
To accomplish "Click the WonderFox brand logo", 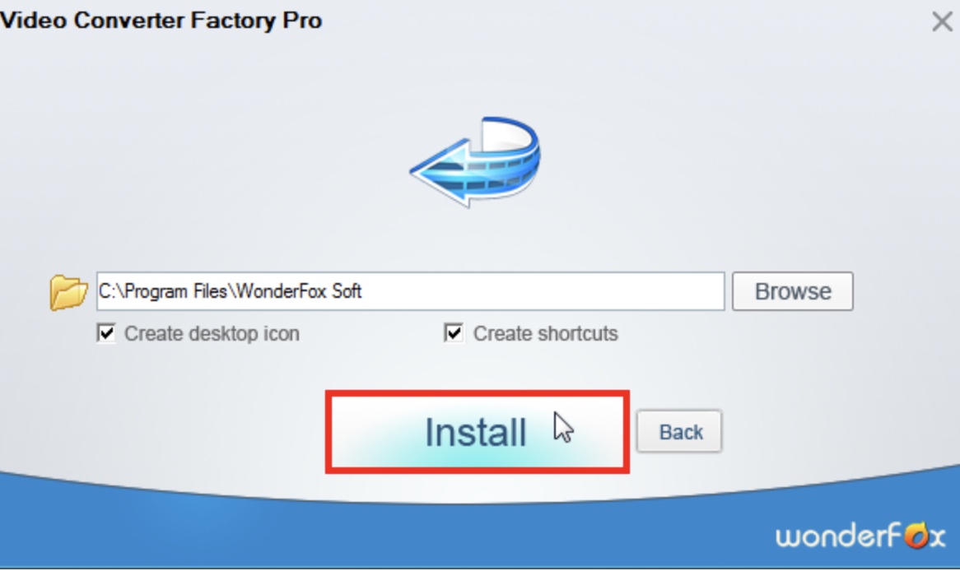I will pyautogui.click(x=860, y=536).
